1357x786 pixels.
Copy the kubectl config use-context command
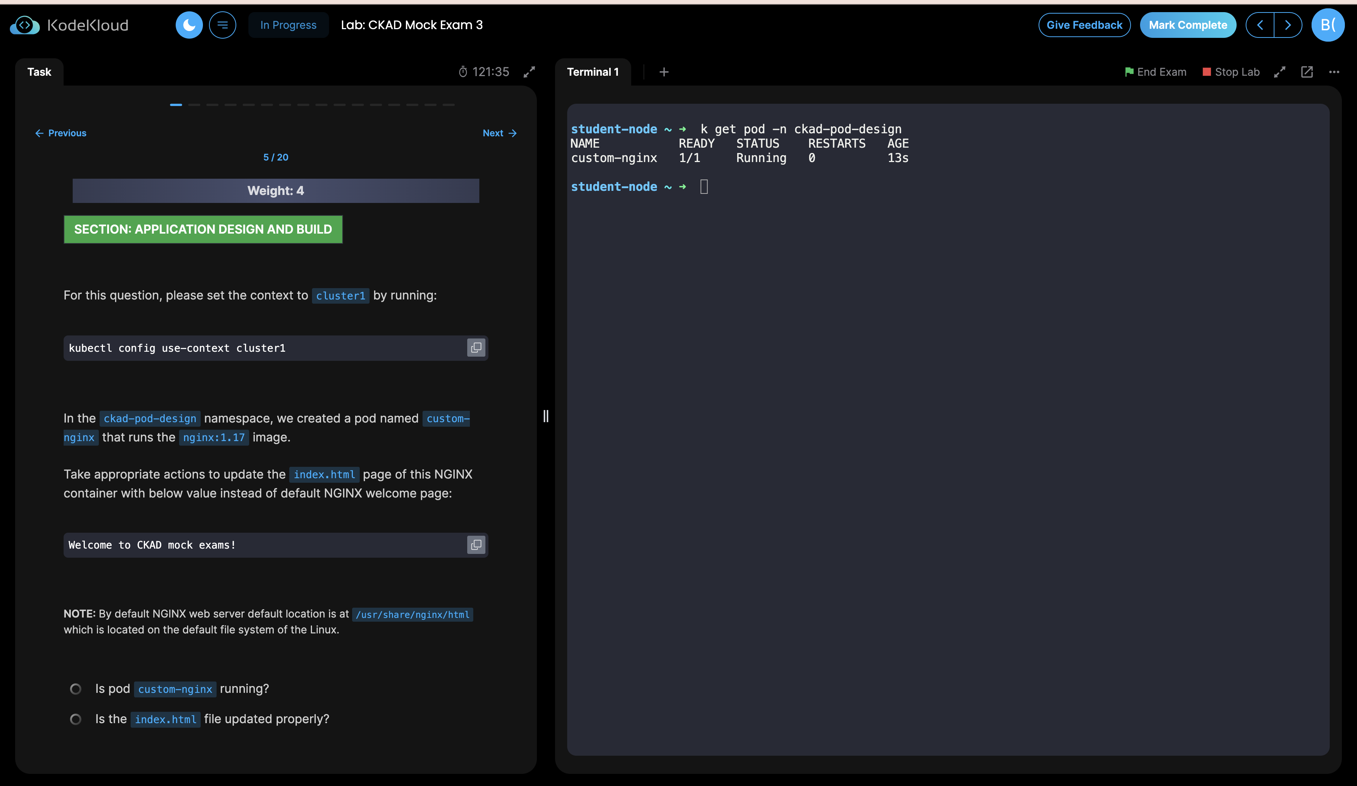tap(476, 348)
